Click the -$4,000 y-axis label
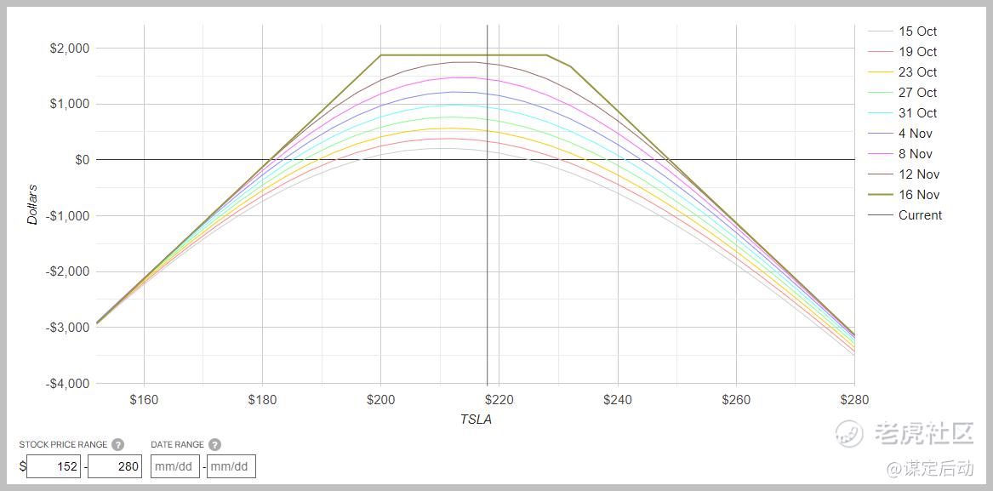Screen dimensions: 993x491 pyautogui.click(x=67, y=383)
